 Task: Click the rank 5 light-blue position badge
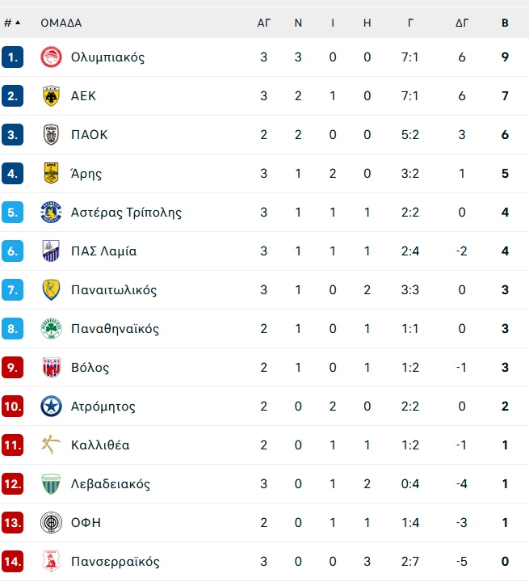coord(12,213)
